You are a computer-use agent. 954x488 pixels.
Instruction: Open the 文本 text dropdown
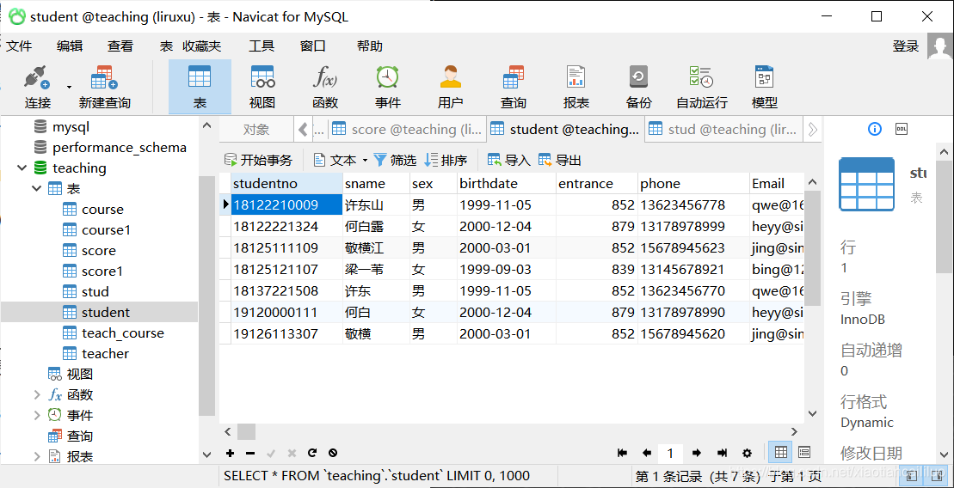pyautogui.click(x=341, y=161)
